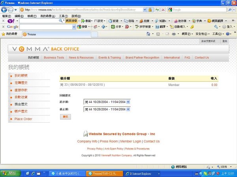Click the search magnifier beside Google box
Viewport: 237px width, 177px height.
point(230,10)
